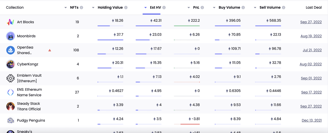Click the green PnL bar for Art Blocks
This screenshot has height=133, width=328.
[187, 26]
